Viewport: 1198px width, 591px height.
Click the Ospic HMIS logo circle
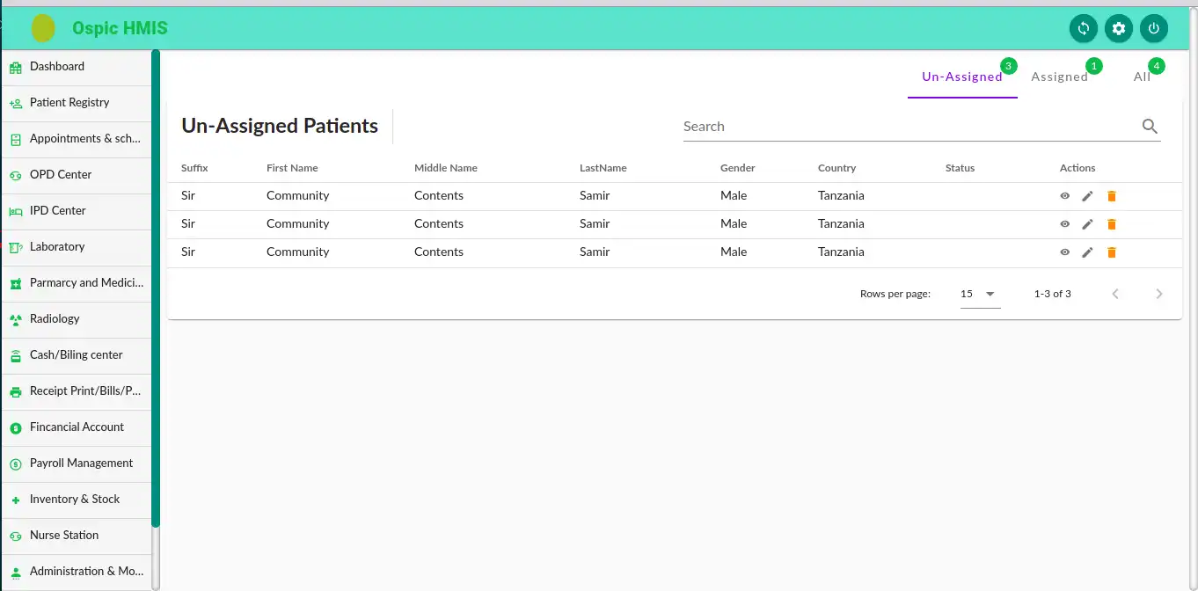43,28
